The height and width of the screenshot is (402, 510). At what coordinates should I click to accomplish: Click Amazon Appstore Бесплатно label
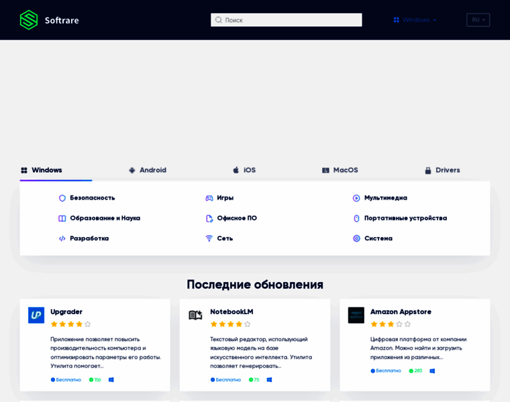coord(386,371)
